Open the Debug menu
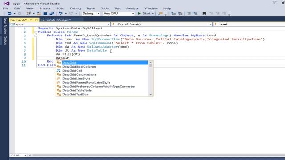The height and width of the screenshot is (160, 285). point(75,8)
